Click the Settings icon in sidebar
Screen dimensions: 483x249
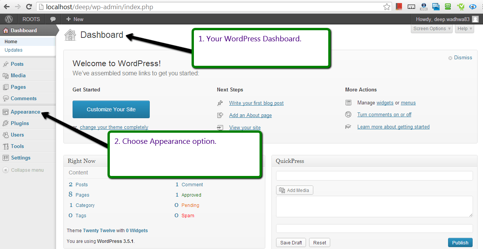coord(6,158)
